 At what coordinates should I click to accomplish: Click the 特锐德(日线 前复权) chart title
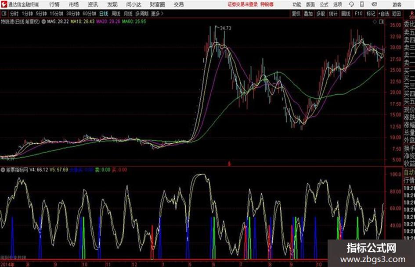click(x=20, y=21)
